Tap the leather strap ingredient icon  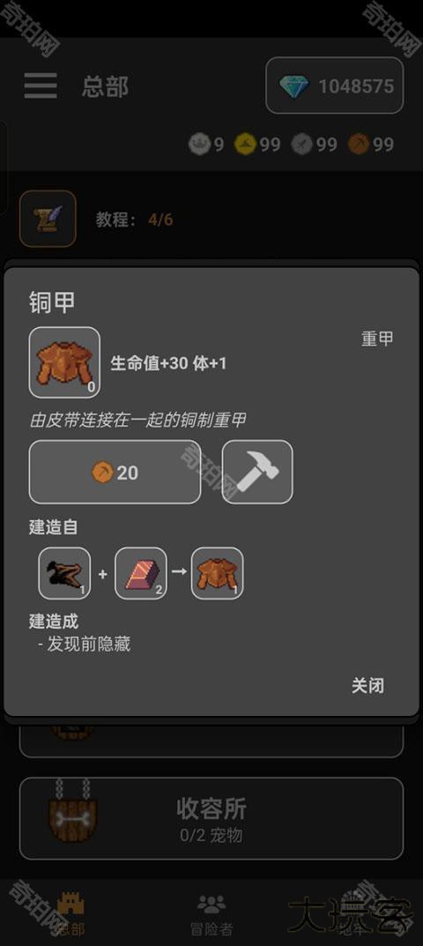[64, 573]
